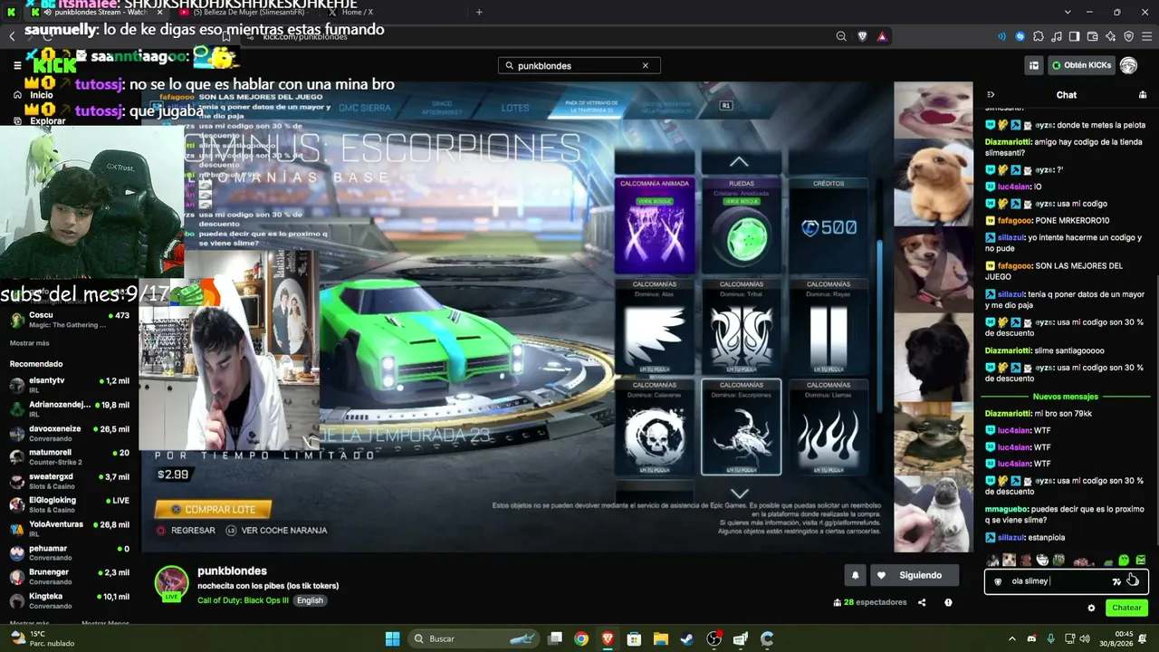Open Kingteka recommended channel
This screenshot has height=652, width=1159.
pyautogui.click(x=70, y=600)
